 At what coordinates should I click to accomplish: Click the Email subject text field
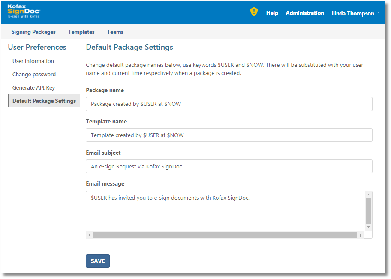click(229, 166)
